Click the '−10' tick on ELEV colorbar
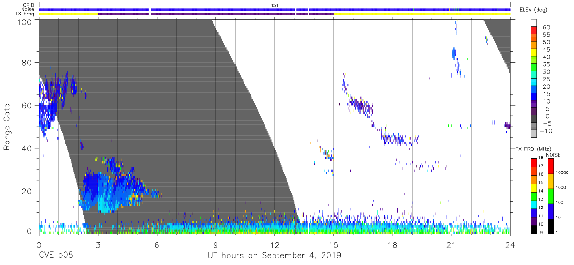574x265 pixels. 547,131
